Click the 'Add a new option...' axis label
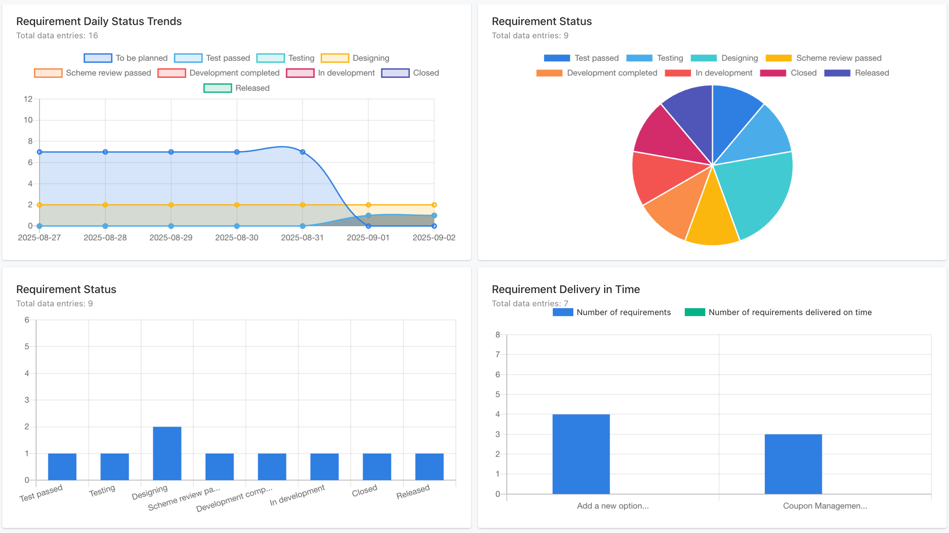The height and width of the screenshot is (533, 949). [x=613, y=506]
